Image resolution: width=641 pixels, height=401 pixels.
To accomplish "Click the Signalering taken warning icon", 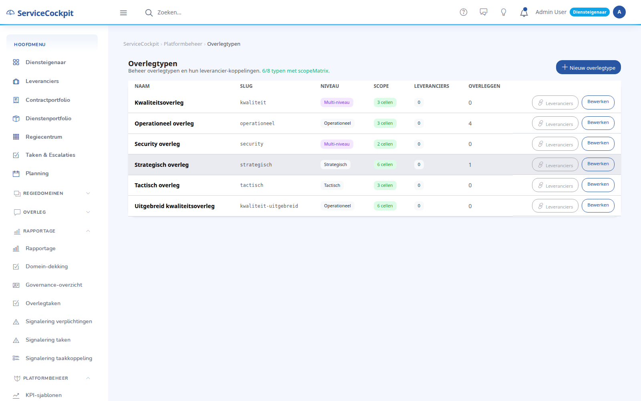I will [x=16, y=340].
